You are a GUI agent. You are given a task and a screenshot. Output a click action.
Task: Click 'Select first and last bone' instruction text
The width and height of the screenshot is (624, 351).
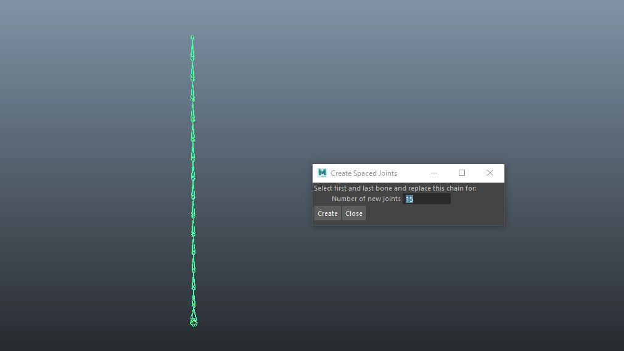click(x=395, y=188)
